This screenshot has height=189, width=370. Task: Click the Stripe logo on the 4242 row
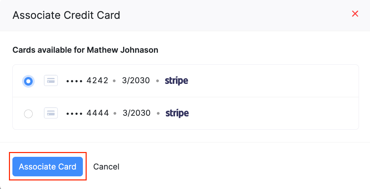[176, 81]
